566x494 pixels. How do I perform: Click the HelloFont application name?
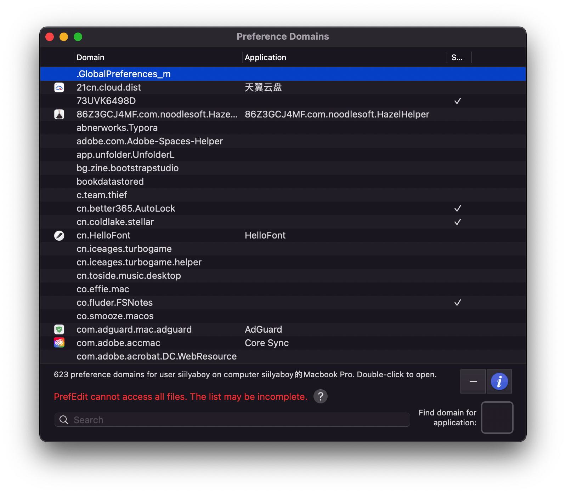tap(265, 235)
